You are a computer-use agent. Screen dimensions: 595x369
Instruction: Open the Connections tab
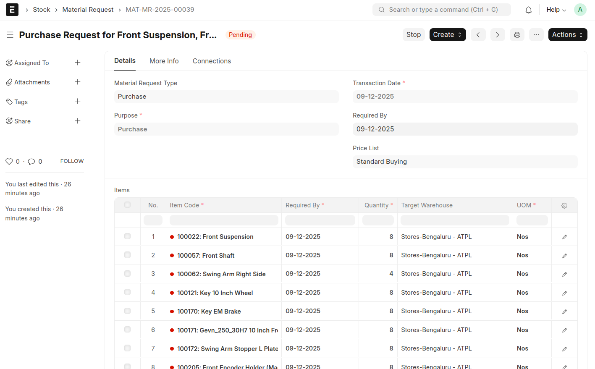coord(212,61)
